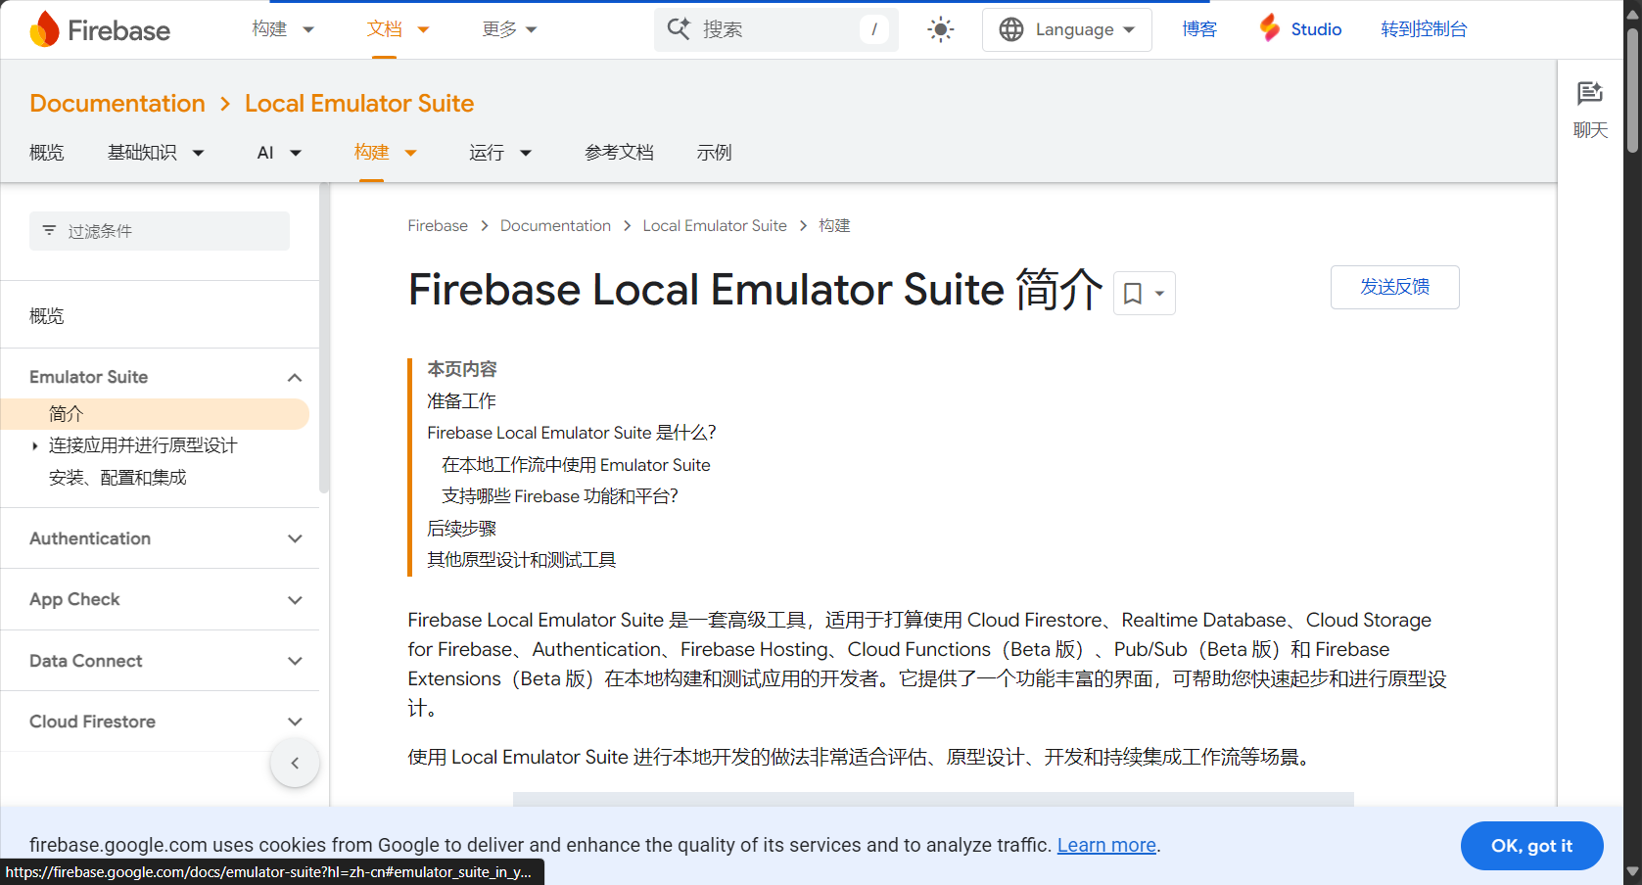Click the bookmark icon next to title
Viewport: 1642px width, 885px height.
click(1133, 294)
